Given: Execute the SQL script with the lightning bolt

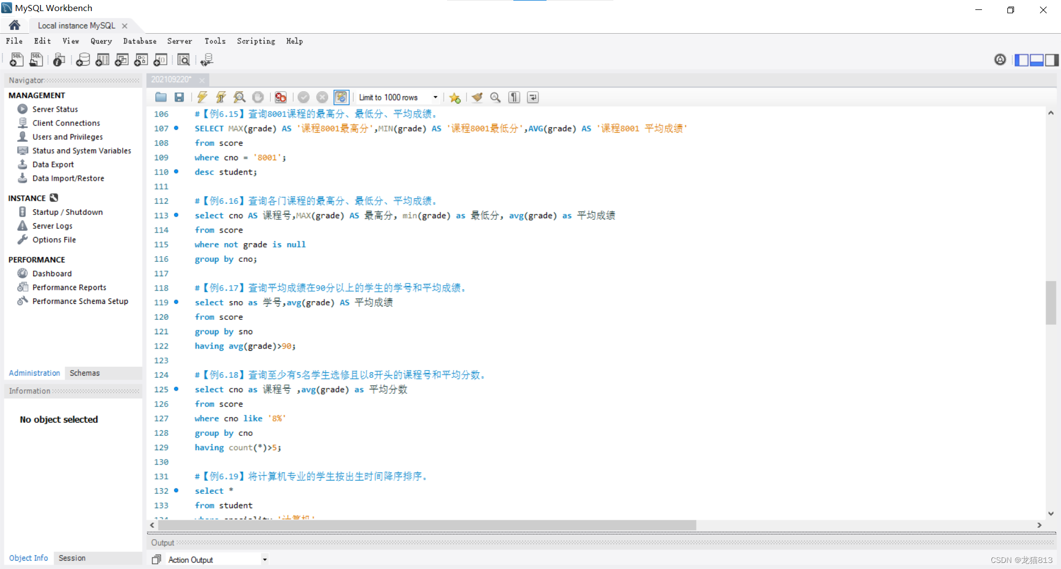Looking at the screenshot, I should pos(202,97).
